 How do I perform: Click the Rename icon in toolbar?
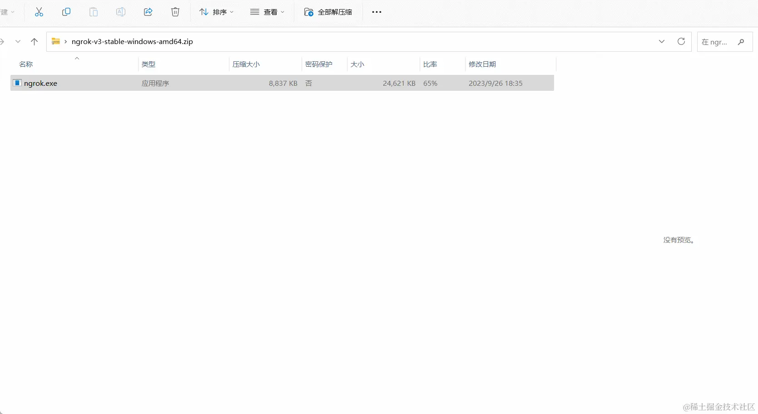(x=121, y=12)
